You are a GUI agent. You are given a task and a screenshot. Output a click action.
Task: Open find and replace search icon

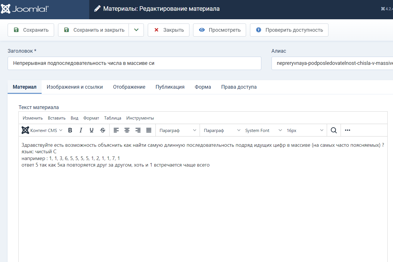pos(334,130)
